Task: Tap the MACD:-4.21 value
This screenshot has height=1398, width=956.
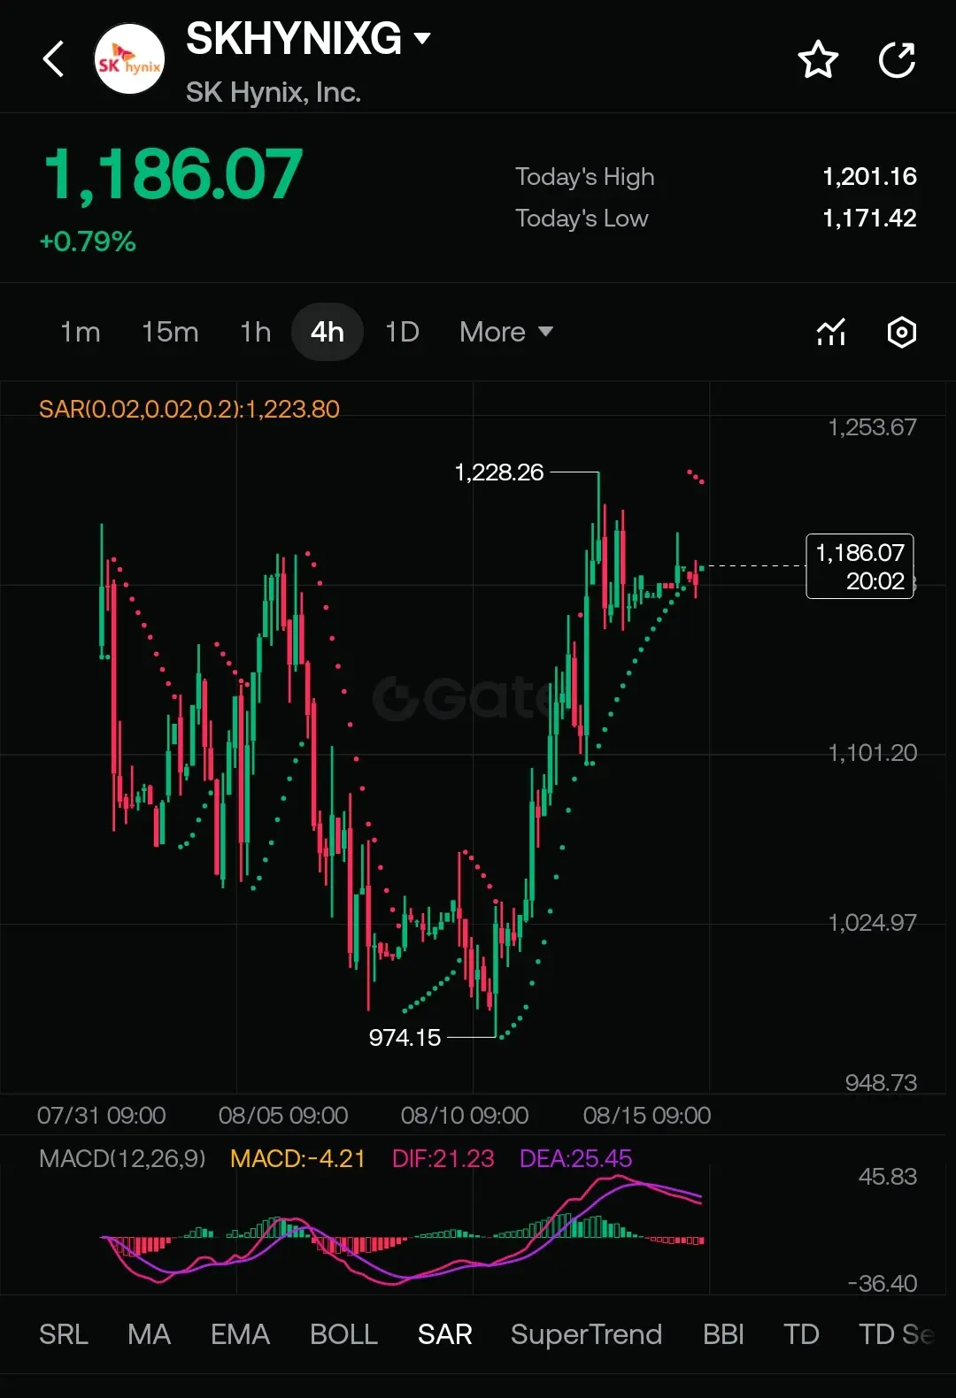Action: [297, 1159]
